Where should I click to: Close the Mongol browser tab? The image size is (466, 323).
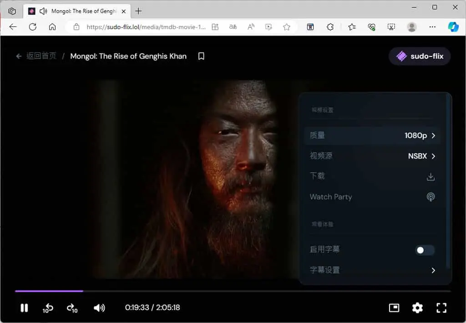tap(124, 11)
